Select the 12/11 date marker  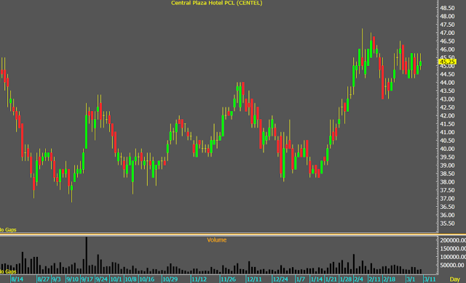[x=254, y=279]
